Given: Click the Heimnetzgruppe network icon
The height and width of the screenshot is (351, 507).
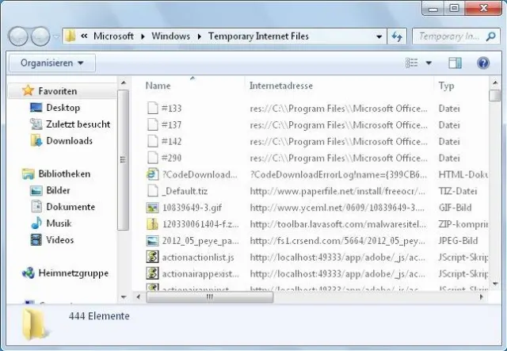Looking at the screenshot, I should coord(29,273).
